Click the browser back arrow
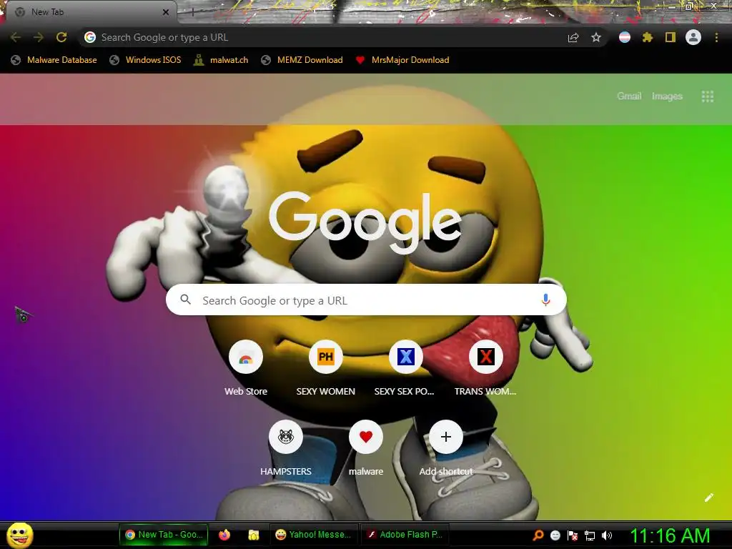Image resolution: width=732 pixels, height=549 pixels. click(x=16, y=37)
